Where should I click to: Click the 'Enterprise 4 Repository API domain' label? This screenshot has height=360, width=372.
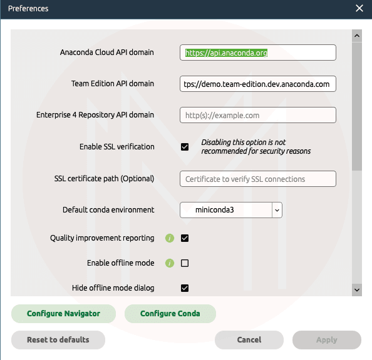click(95, 115)
